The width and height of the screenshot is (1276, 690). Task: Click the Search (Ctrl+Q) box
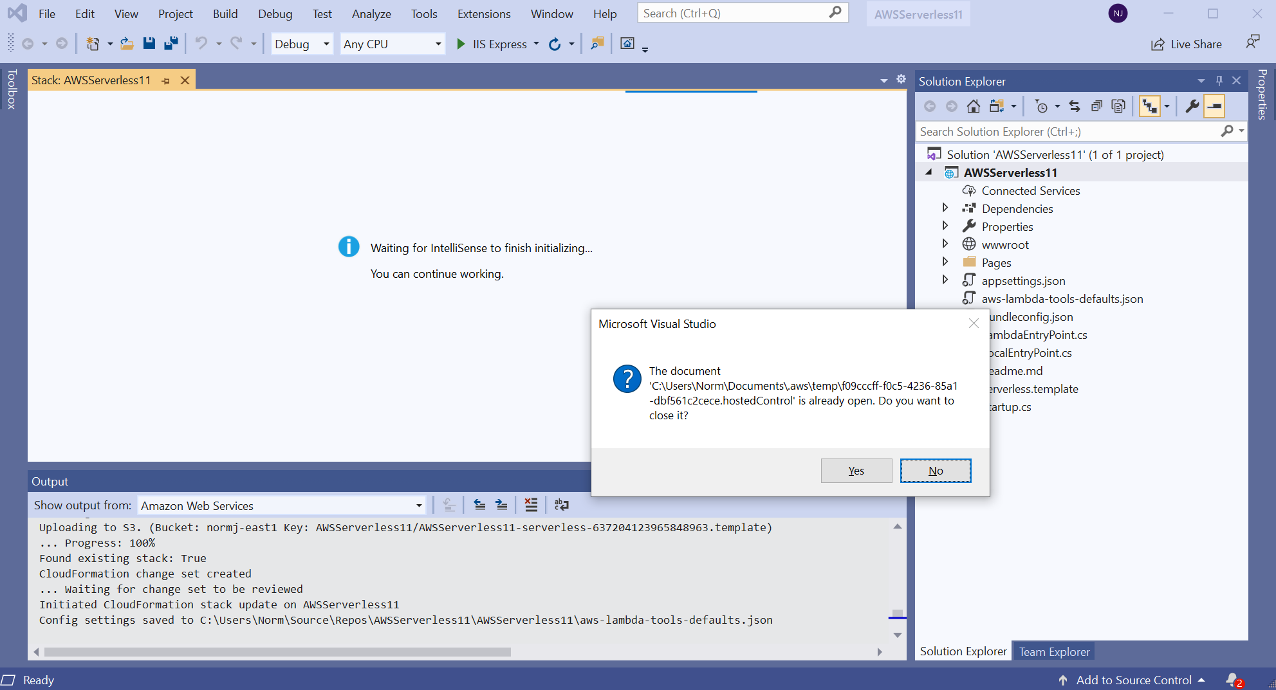click(x=743, y=13)
